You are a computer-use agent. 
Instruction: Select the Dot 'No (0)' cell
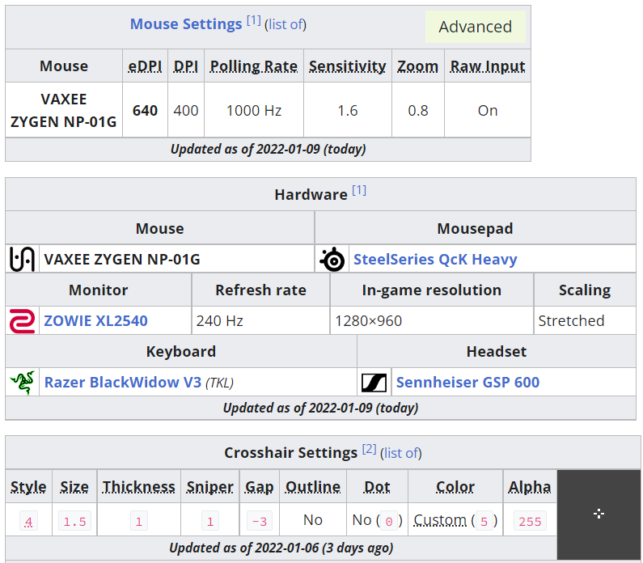pos(377,519)
